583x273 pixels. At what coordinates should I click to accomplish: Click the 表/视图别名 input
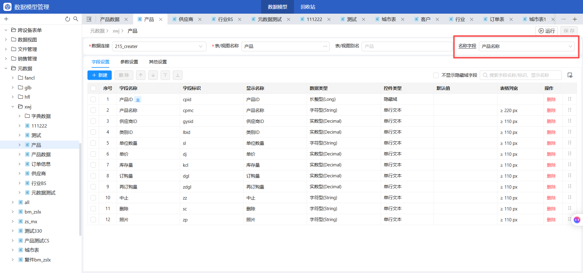(407, 46)
